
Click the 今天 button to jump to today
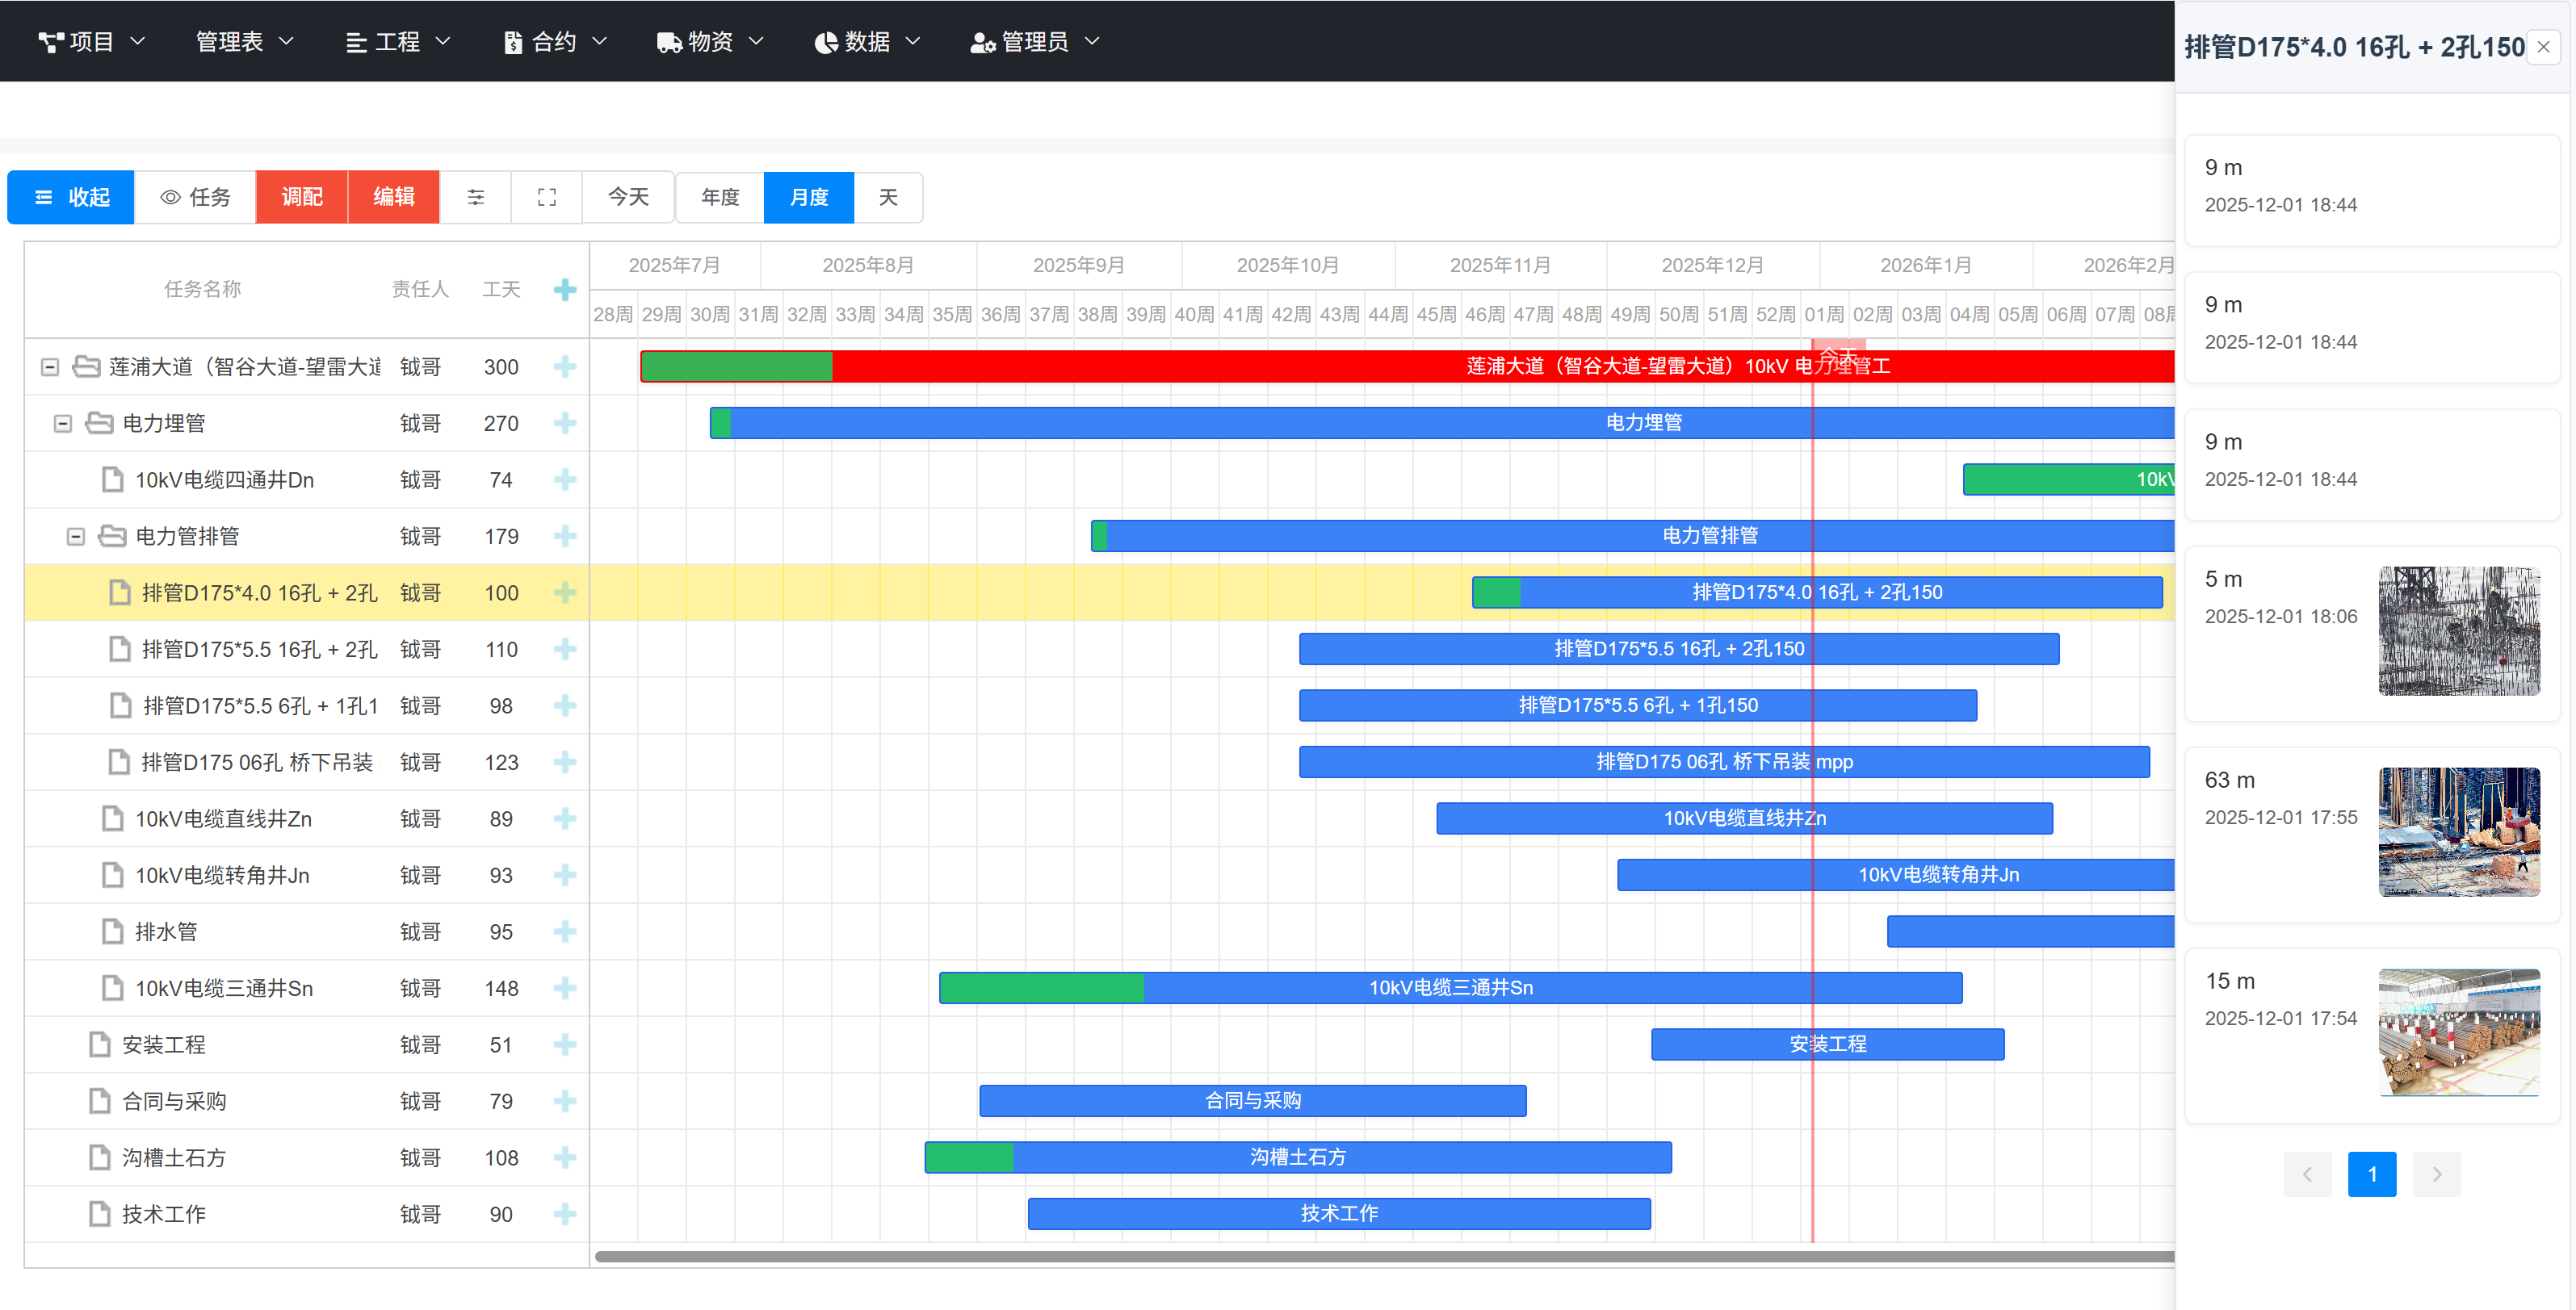coord(628,197)
